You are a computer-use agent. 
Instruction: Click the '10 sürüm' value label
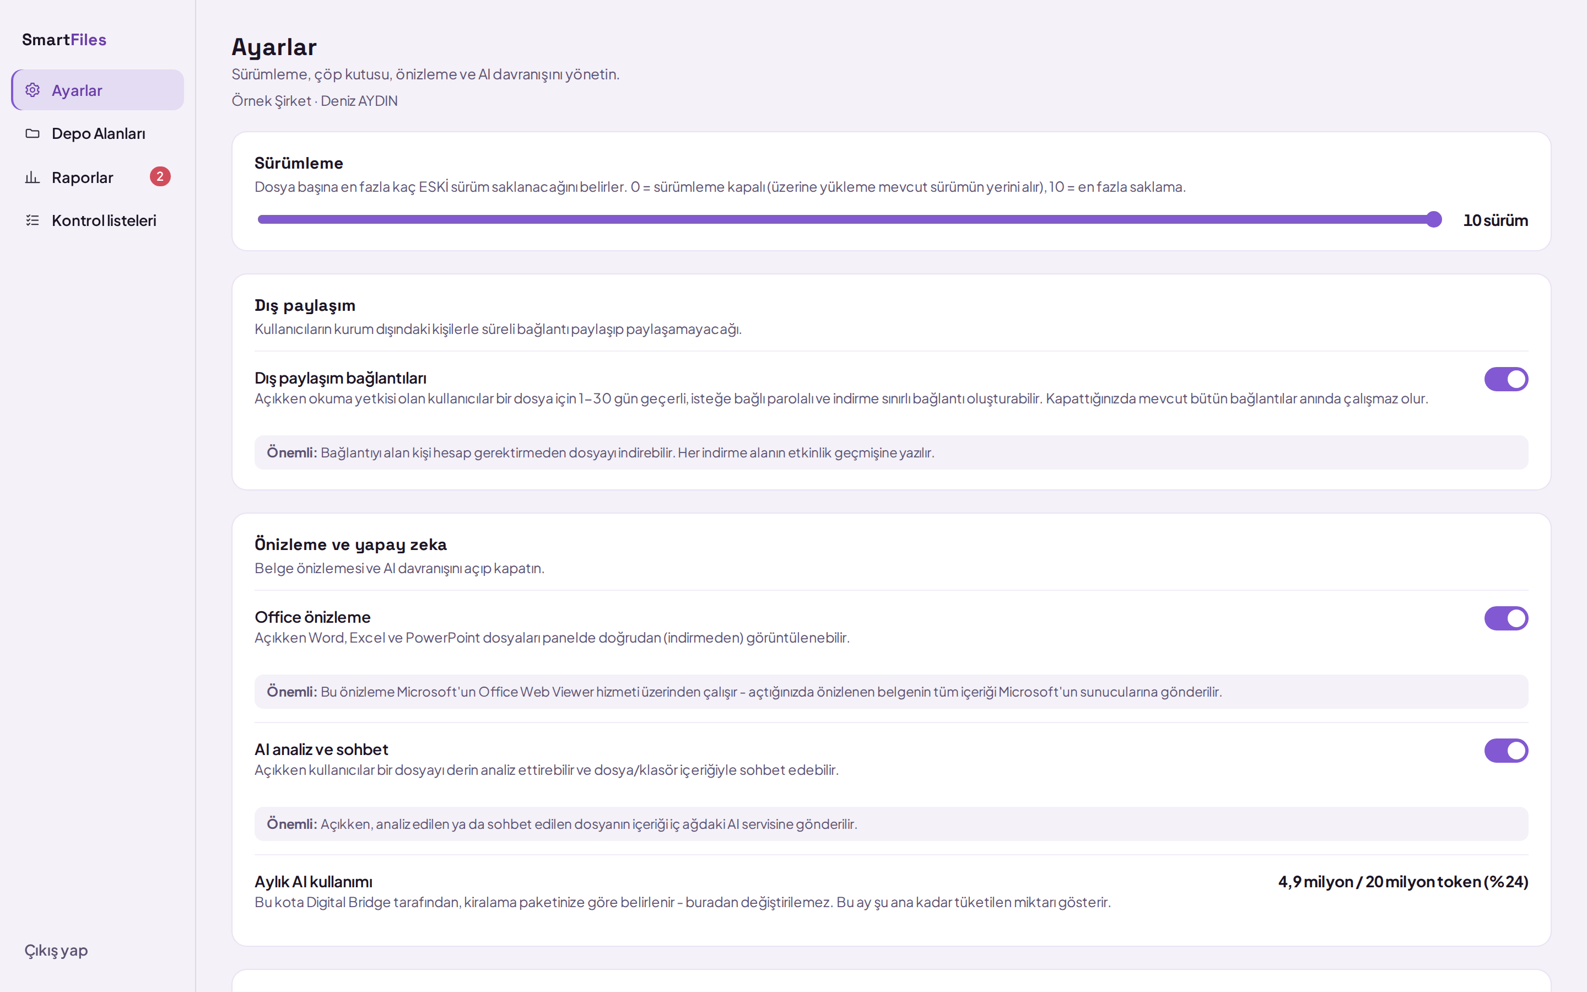point(1496,220)
